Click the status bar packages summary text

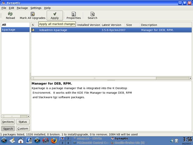(x=69, y=134)
